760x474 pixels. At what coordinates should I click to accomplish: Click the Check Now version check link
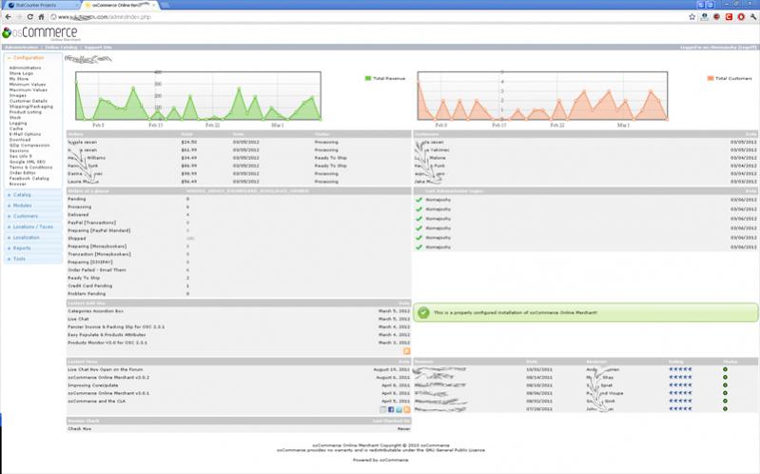point(78,428)
